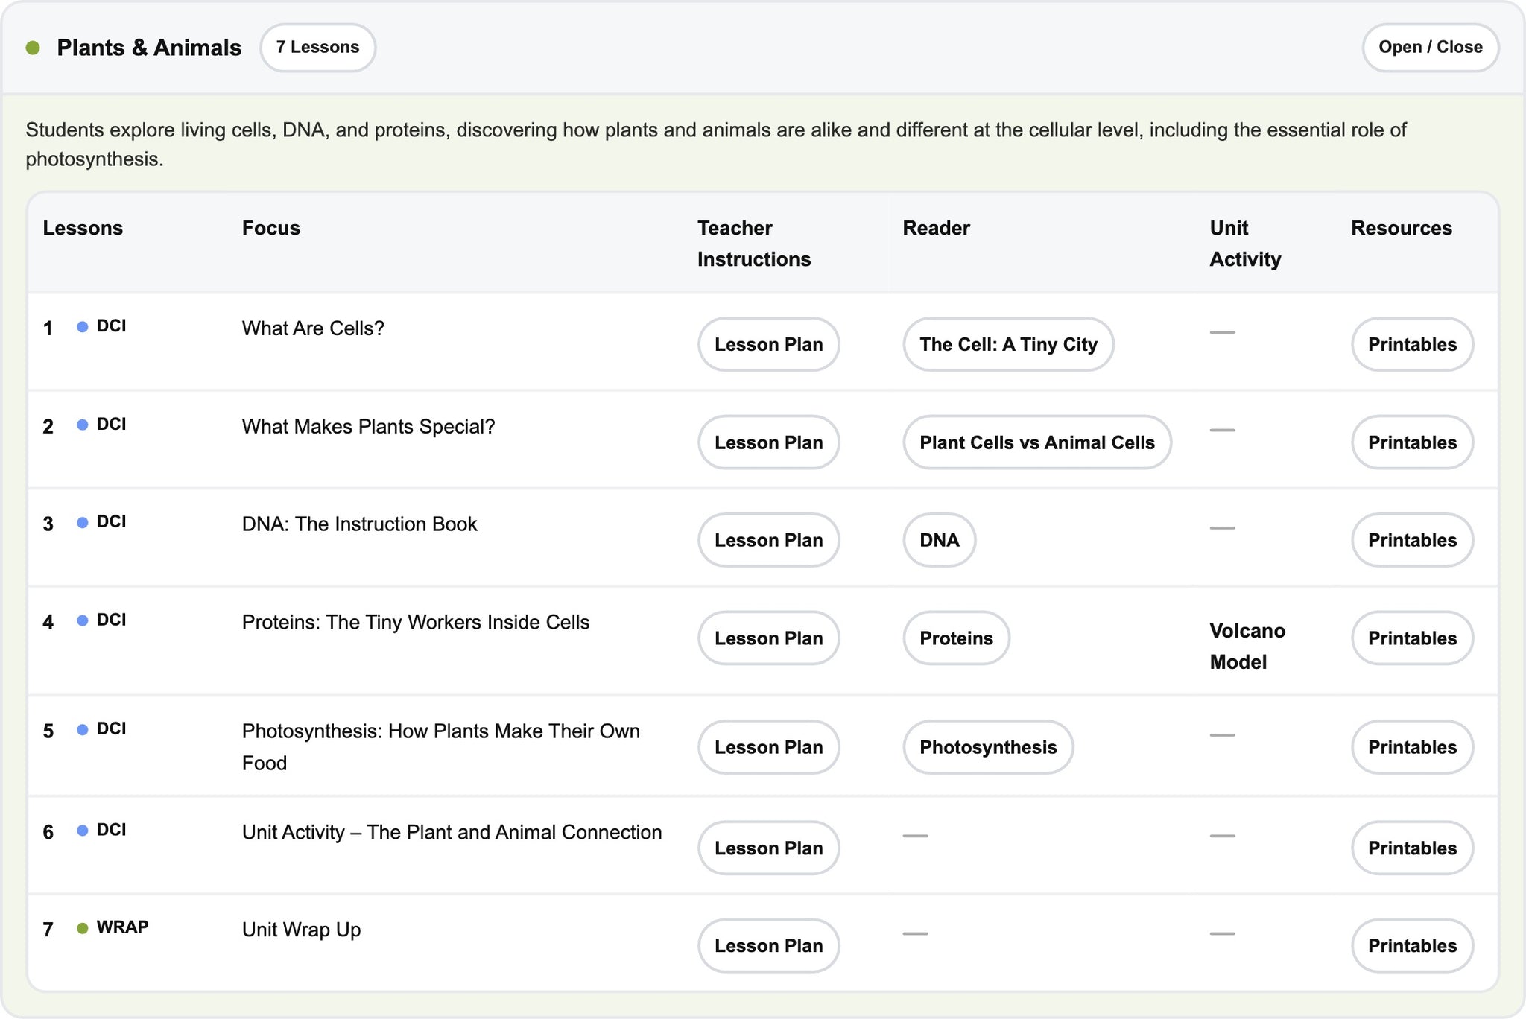Screen dimensions: 1526x1019
Task: Open Lesson Plan for lesson 6 Unit Activity
Action: [x=768, y=848]
